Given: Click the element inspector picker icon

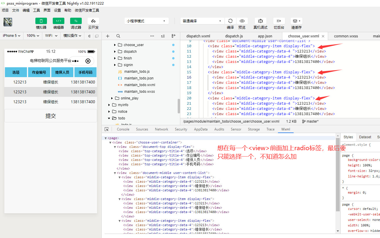Looking at the screenshot, I should (x=107, y=129).
